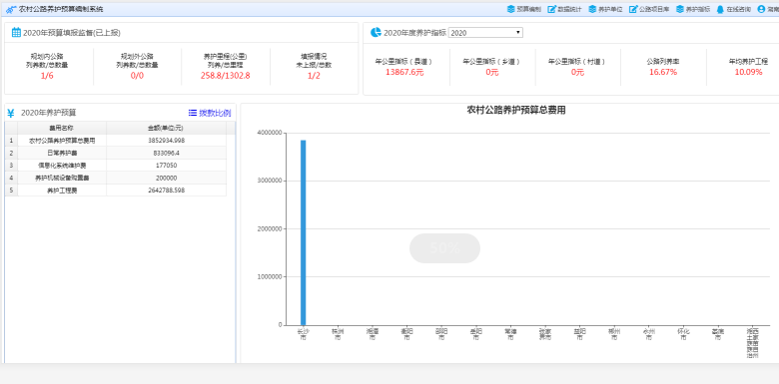
Task: Click row number 1 in budget table
Action: pos(11,141)
